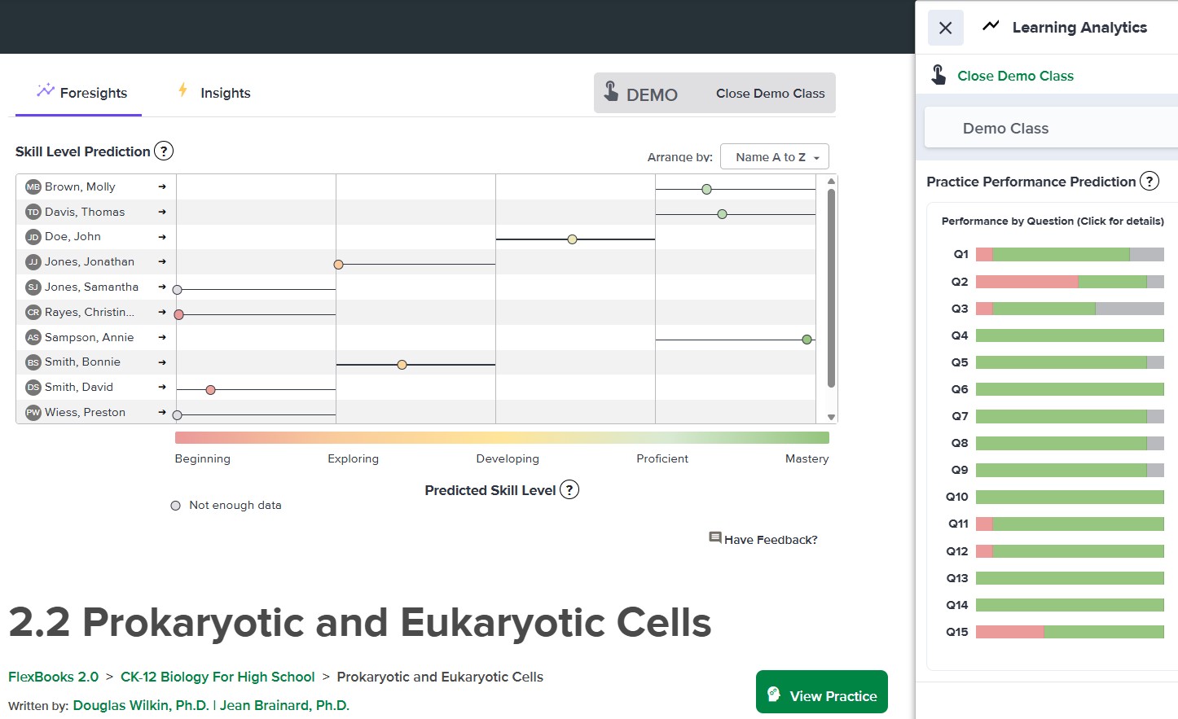
Task: Click the View Practice button
Action: click(821, 692)
